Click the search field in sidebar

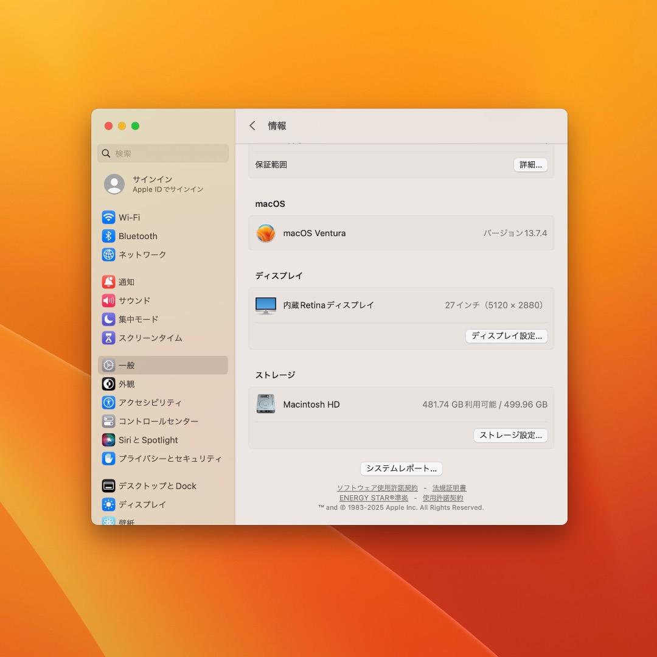pos(163,153)
